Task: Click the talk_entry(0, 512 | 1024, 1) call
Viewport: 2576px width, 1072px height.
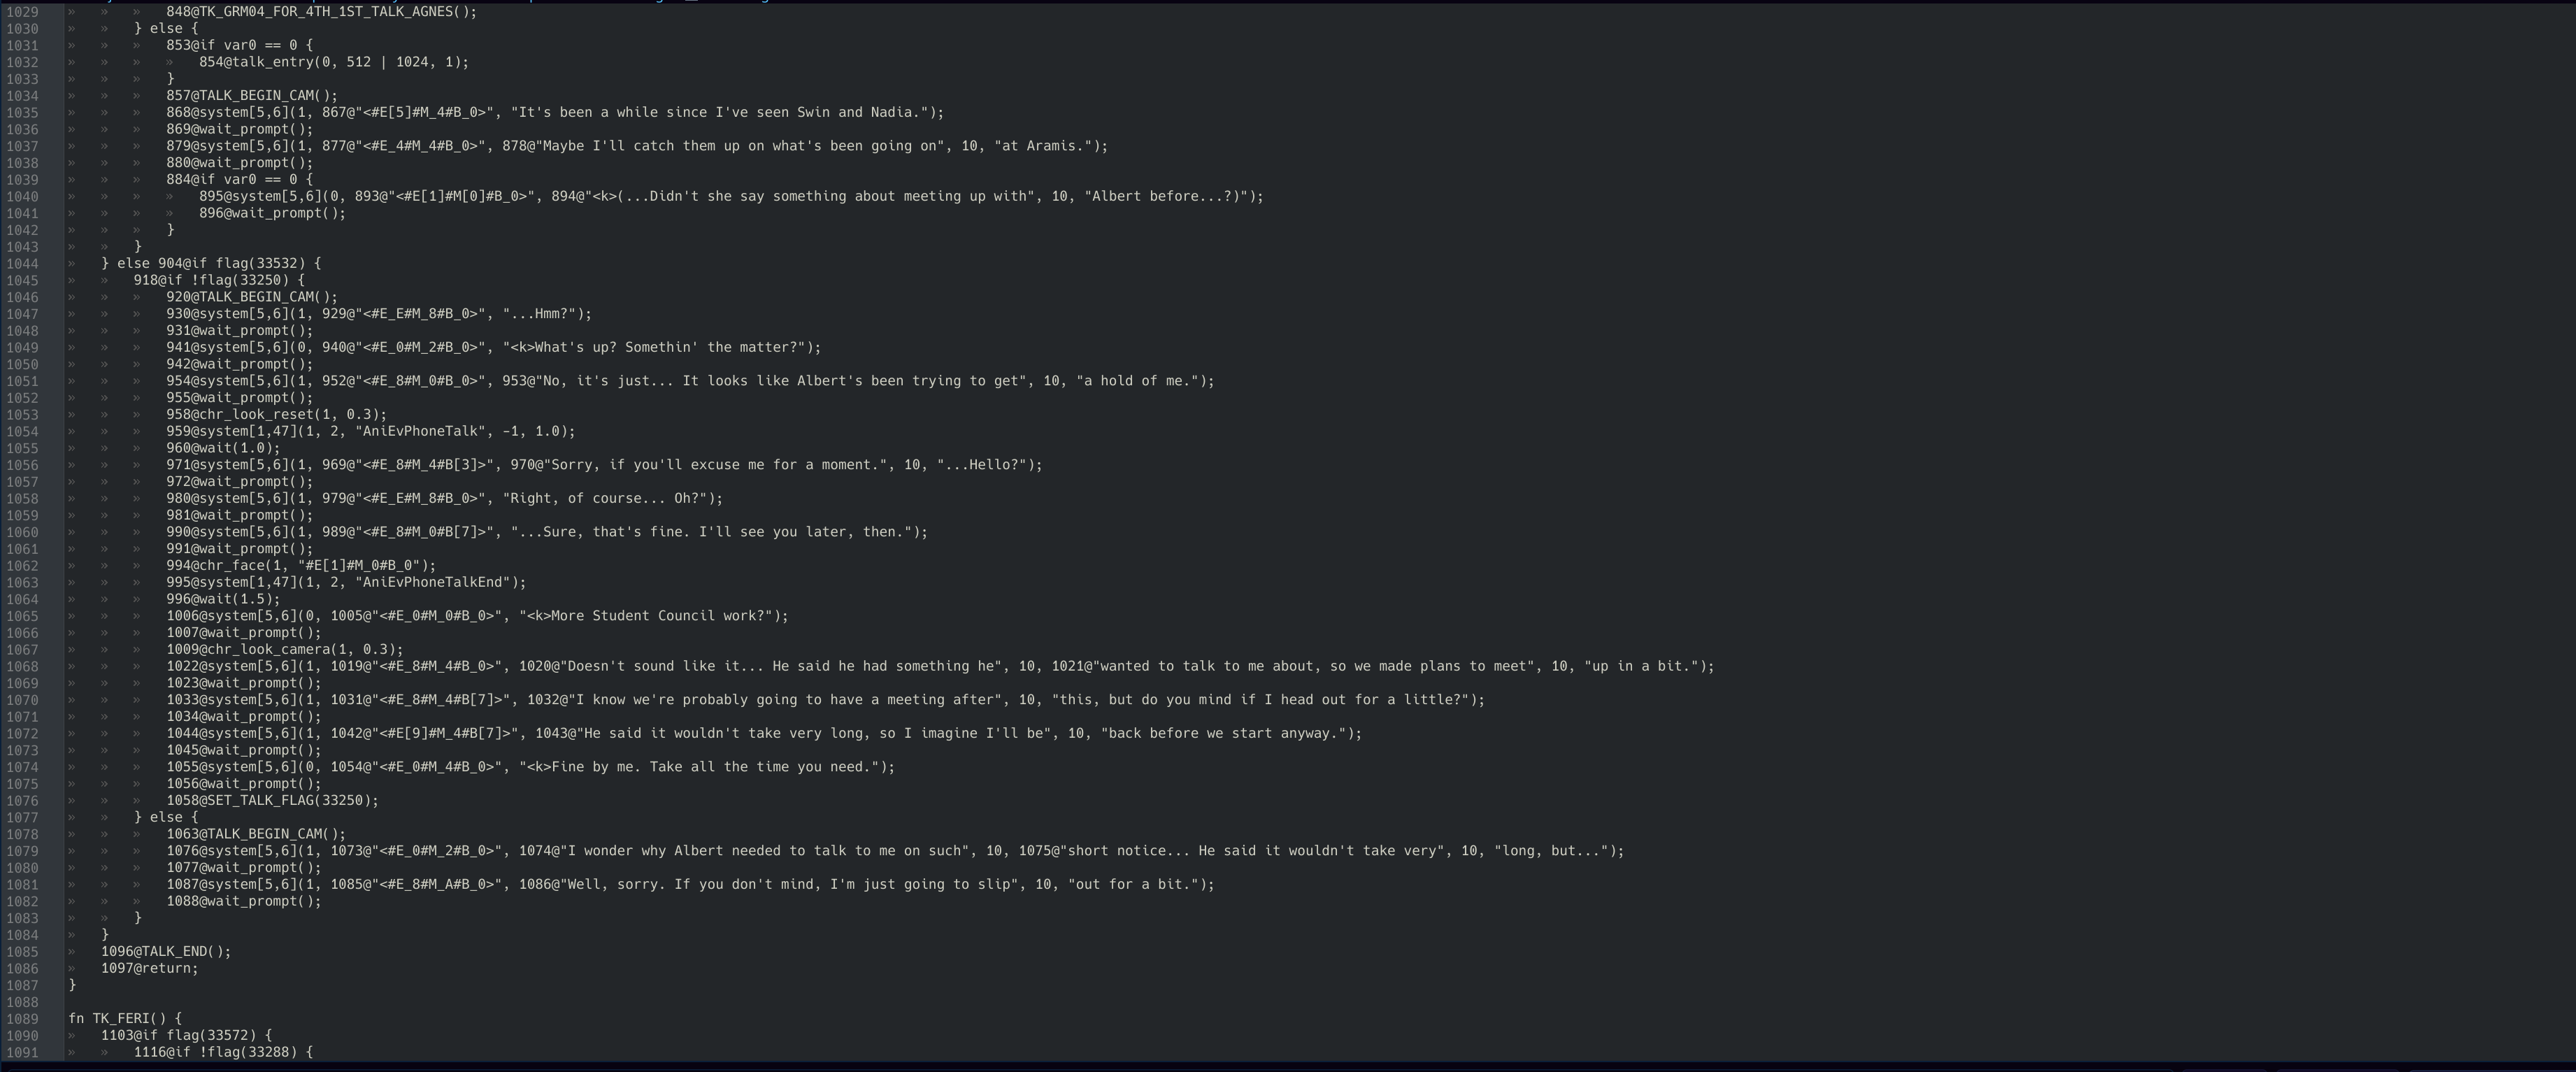Action: click(334, 62)
